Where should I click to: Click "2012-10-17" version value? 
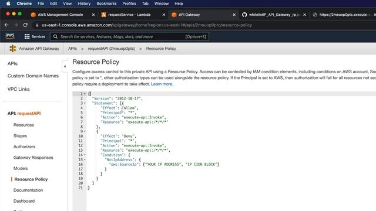[128, 98]
